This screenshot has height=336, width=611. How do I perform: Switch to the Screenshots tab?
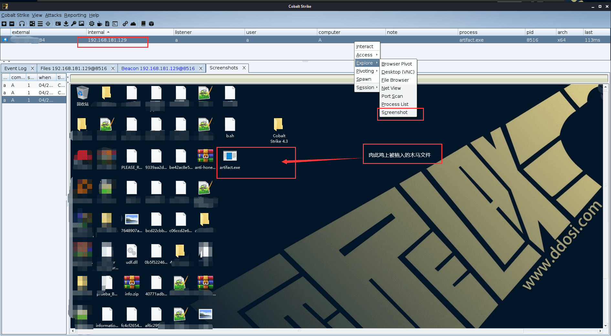[x=224, y=68]
